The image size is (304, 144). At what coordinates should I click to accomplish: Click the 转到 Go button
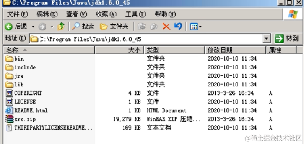[287, 38]
